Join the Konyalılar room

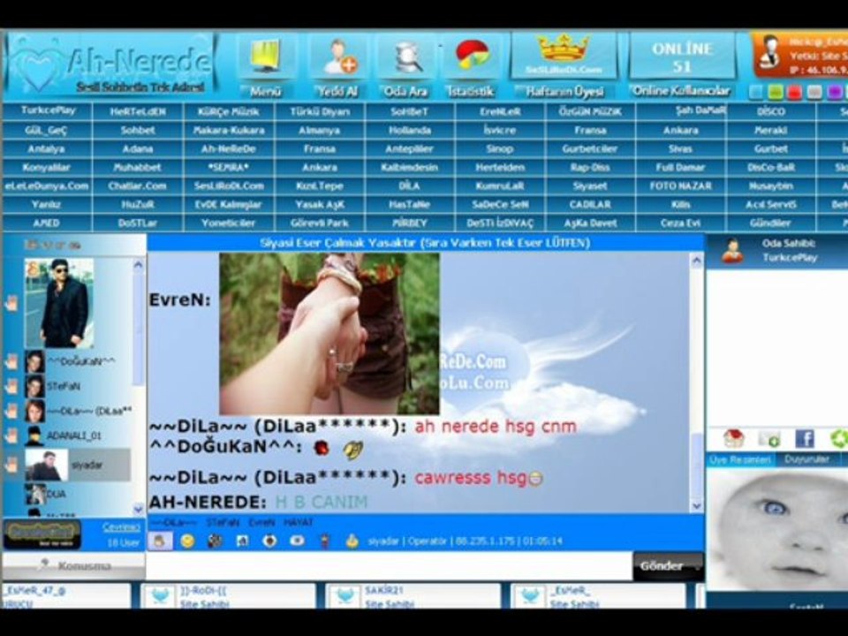tap(48, 168)
